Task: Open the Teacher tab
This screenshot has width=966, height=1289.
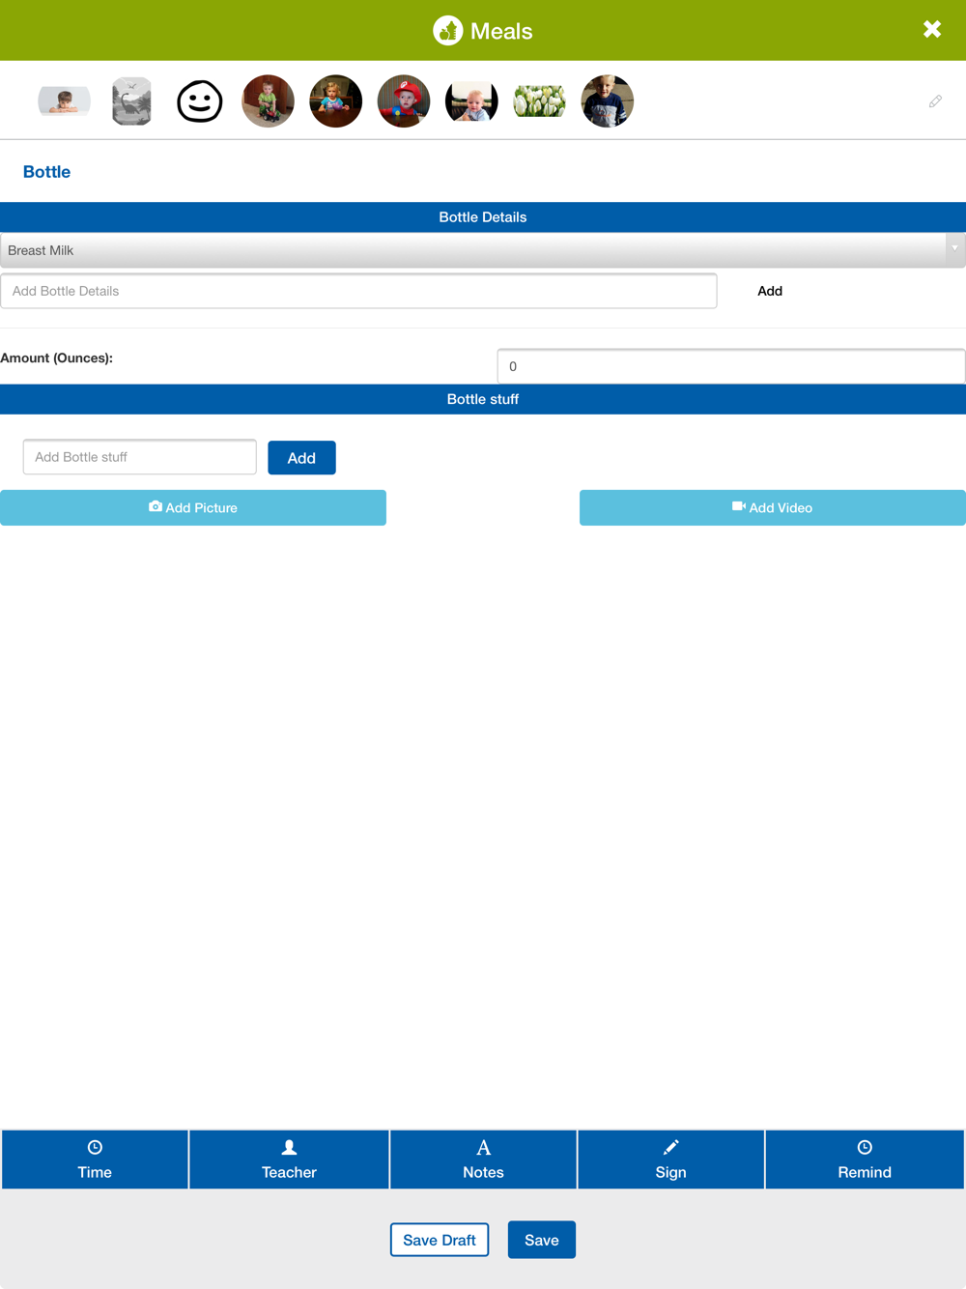Action: click(x=289, y=1160)
